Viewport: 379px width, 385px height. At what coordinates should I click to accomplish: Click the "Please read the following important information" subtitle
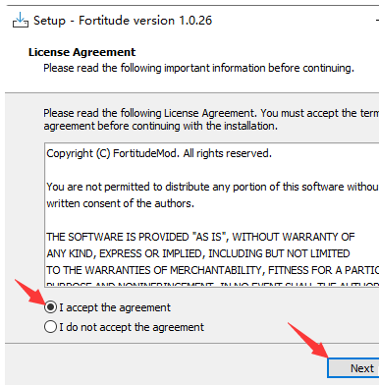coord(198,68)
